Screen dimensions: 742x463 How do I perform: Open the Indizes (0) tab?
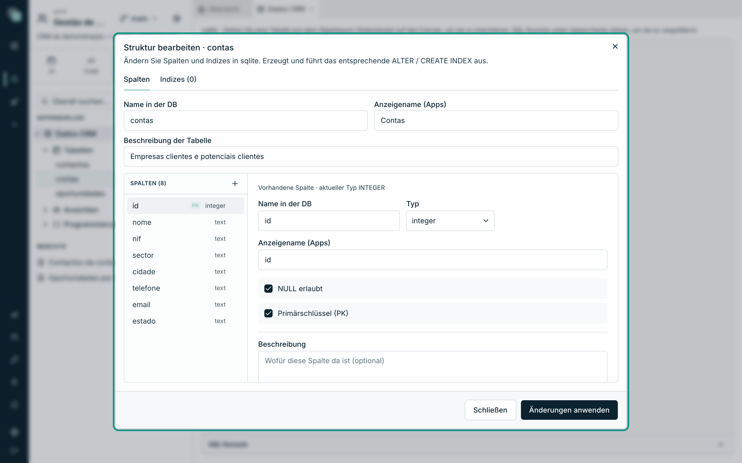tap(178, 79)
